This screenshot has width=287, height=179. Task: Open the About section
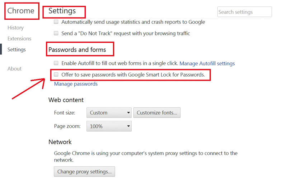click(x=14, y=69)
